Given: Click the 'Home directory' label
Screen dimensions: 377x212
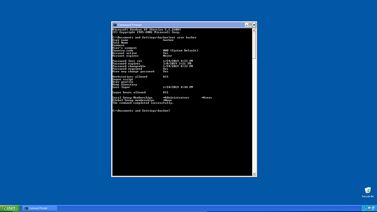Looking at the screenshot, I should coord(124,85).
